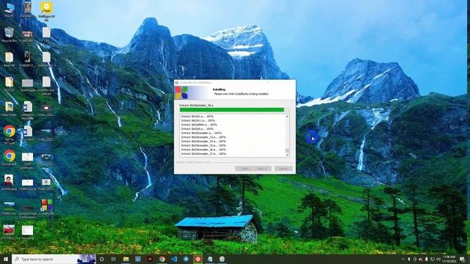This screenshot has width=470, height=264.
Task: Open the Windows Start menu
Action: point(6,259)
